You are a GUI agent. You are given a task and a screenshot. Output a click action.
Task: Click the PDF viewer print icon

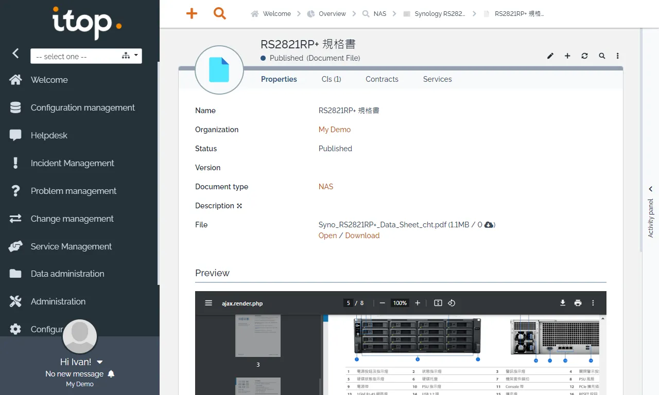(x=578, y=303)
